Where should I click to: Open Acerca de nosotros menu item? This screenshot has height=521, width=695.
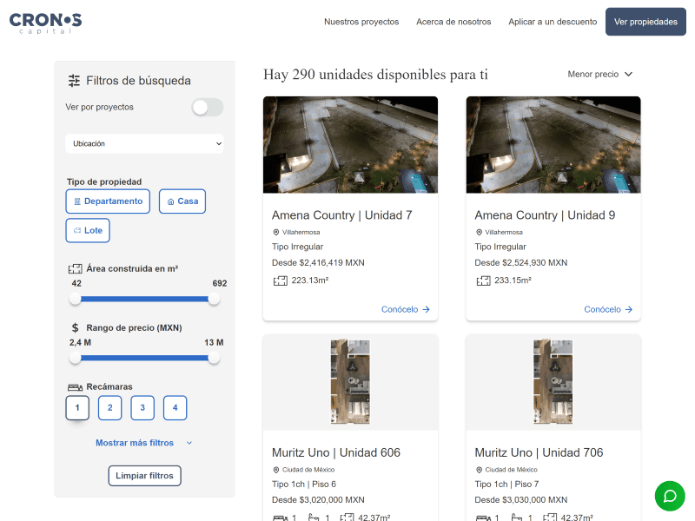point(453,22)
